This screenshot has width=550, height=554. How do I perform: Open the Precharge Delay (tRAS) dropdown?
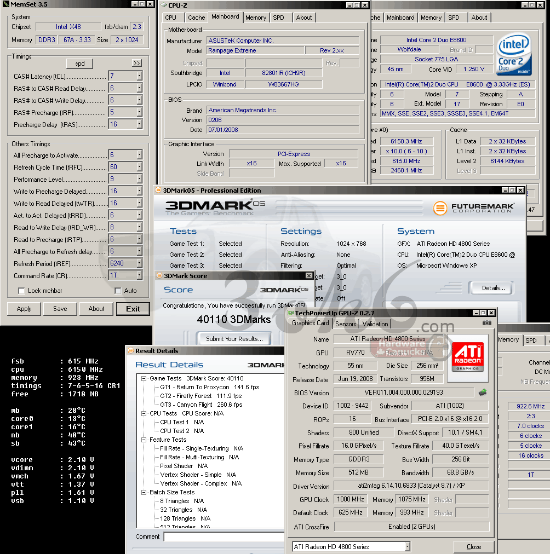pyautogui.click(x=139, y=124)
